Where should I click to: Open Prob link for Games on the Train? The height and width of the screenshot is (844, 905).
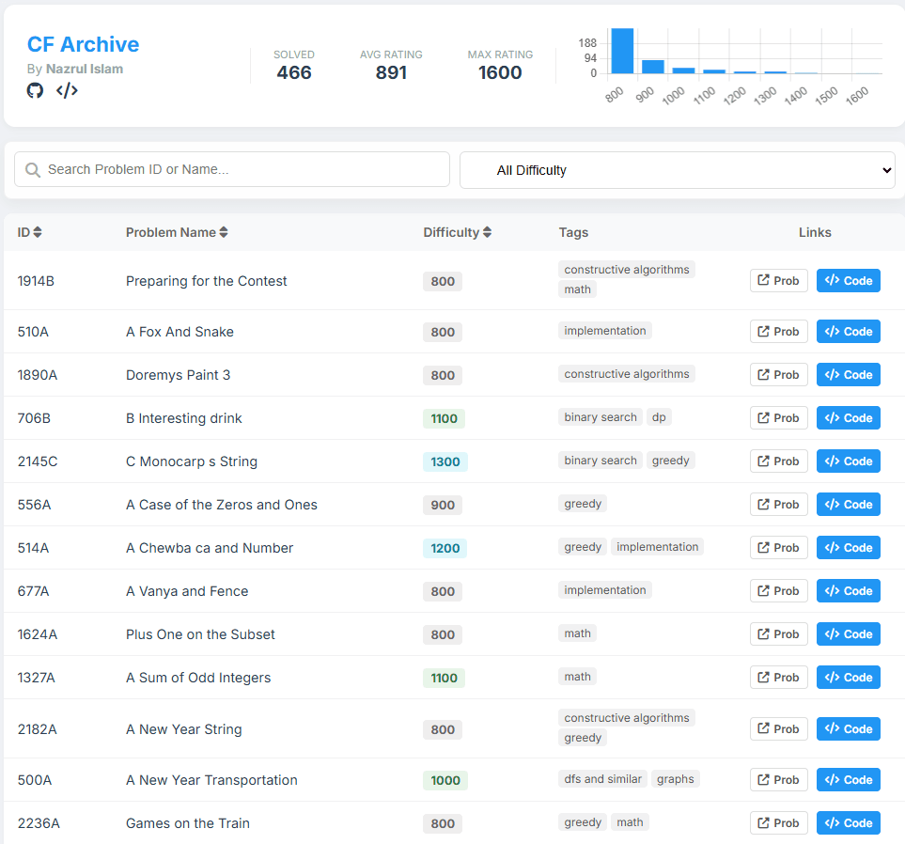pyautogui.click(x=778, y=823)
